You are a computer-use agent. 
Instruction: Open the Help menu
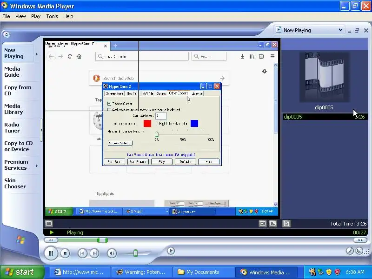point(68,16)
